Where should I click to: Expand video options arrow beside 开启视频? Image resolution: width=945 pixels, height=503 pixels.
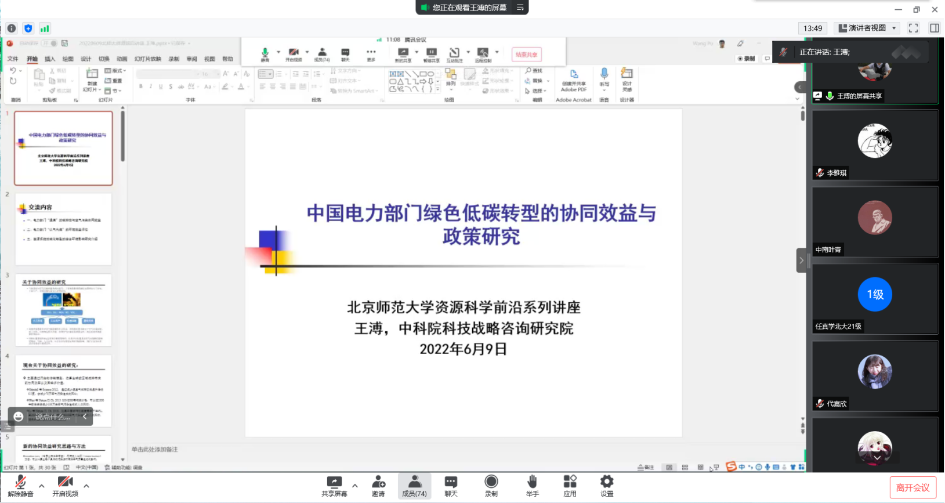(86, 486)
